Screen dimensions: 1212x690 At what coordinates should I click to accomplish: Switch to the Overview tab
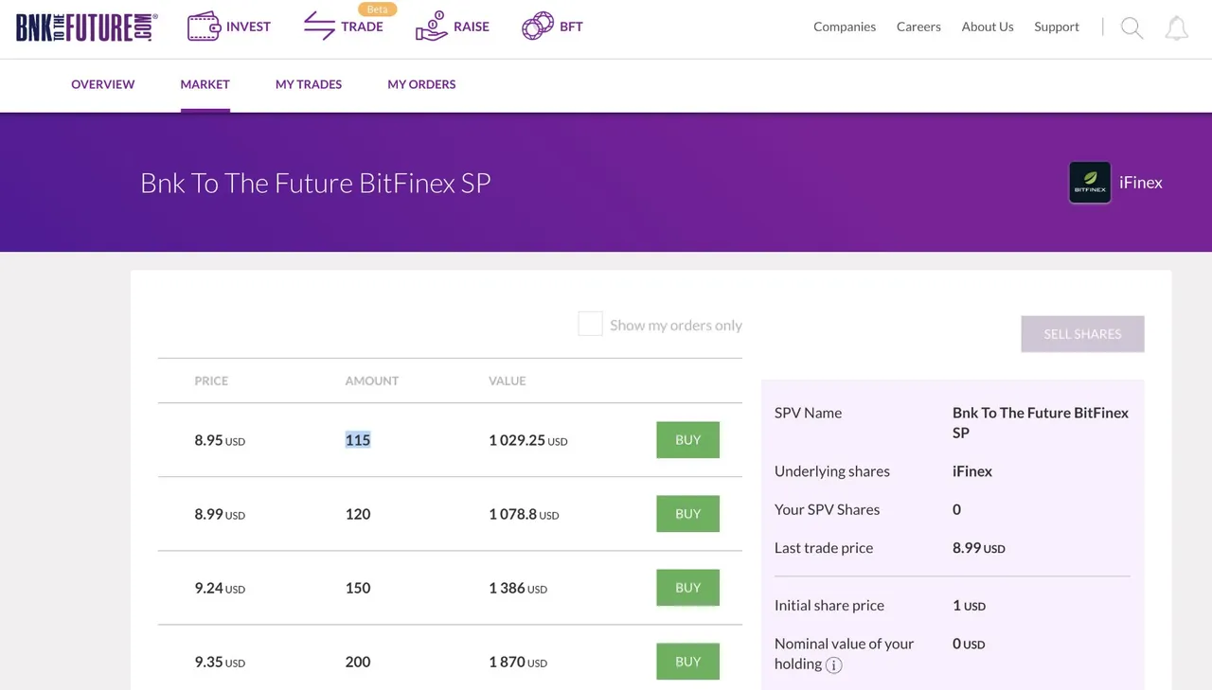(x=103, y=84)
